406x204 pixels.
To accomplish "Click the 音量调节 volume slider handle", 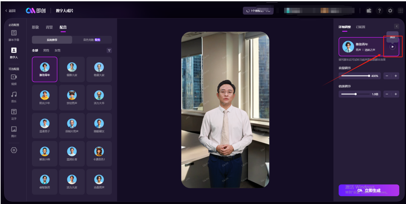I will click(369, 76).
